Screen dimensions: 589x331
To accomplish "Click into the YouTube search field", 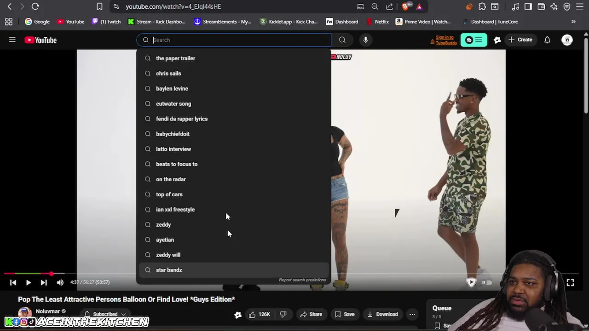I will pos(234,40).
